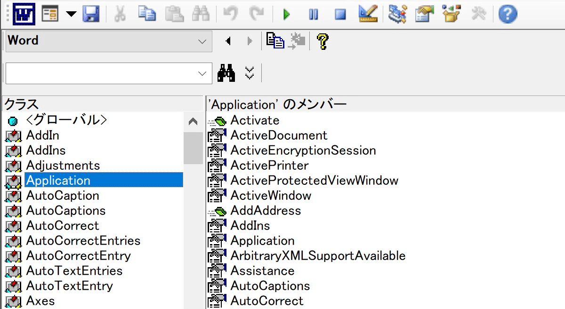Screen dimensions: 565x309
Task: Click the Paste clipboard icon
Action: pyautogui.click(x=174, y=14)
